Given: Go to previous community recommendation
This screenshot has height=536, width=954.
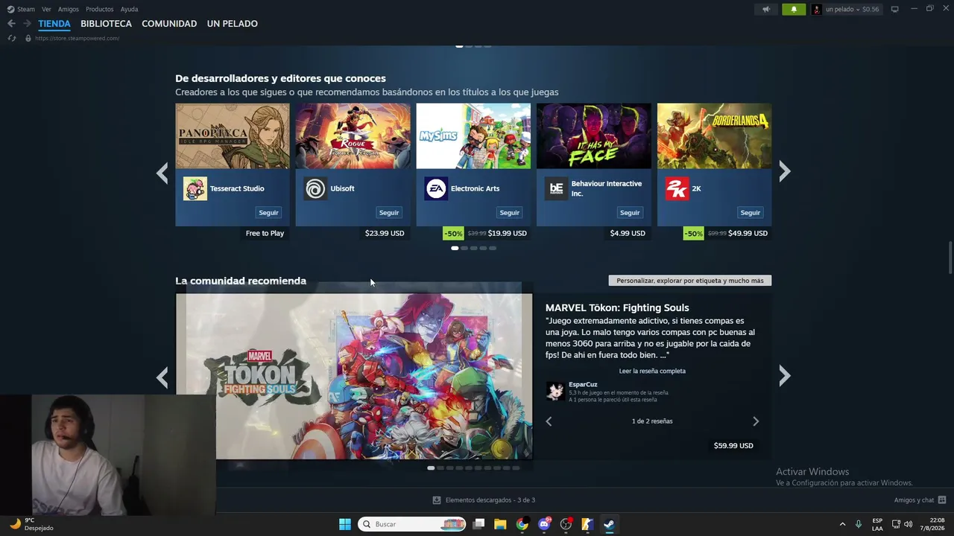Looking at the screenshot, I should [162, 377].
